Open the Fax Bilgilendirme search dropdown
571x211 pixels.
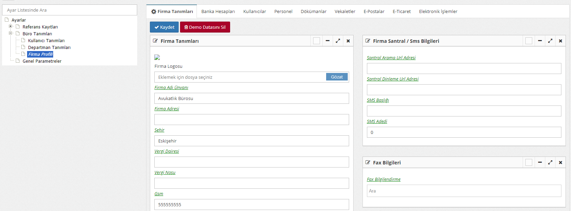[464, 191]
